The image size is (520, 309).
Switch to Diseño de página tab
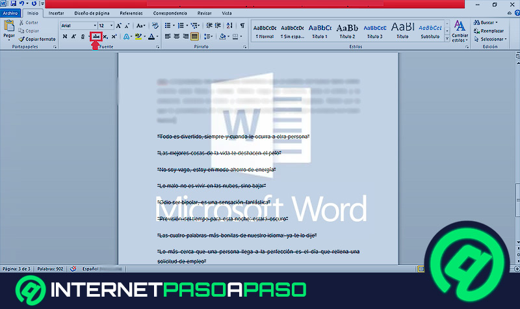(92, 13)
